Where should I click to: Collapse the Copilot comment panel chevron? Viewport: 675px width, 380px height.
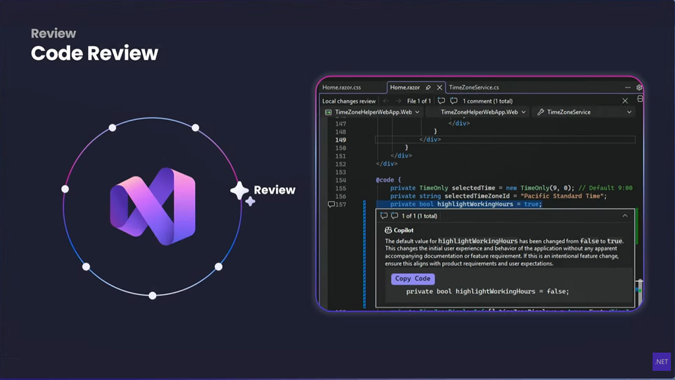pos(625,215)
